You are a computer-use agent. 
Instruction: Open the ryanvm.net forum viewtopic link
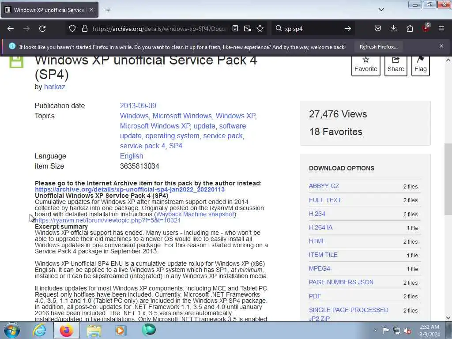(108, 220)
